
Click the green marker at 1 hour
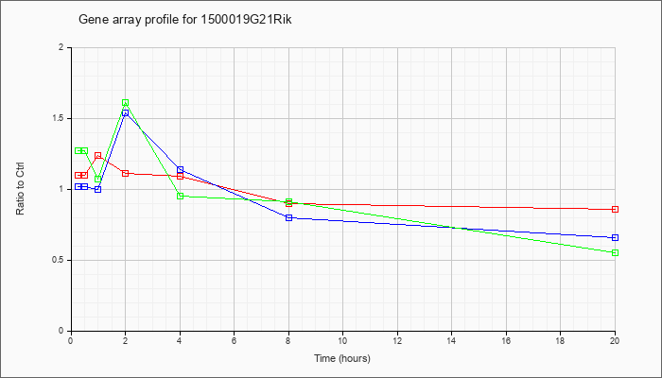coord(98,179)
